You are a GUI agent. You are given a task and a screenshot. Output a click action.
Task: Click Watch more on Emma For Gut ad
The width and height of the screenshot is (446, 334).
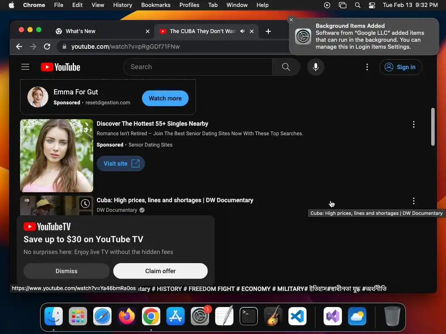pyautogui.click(x=165, y=98)
